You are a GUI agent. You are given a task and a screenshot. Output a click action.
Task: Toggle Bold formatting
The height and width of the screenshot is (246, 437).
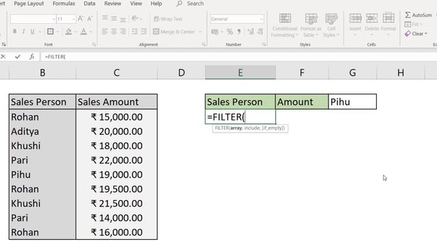(15, 31)
